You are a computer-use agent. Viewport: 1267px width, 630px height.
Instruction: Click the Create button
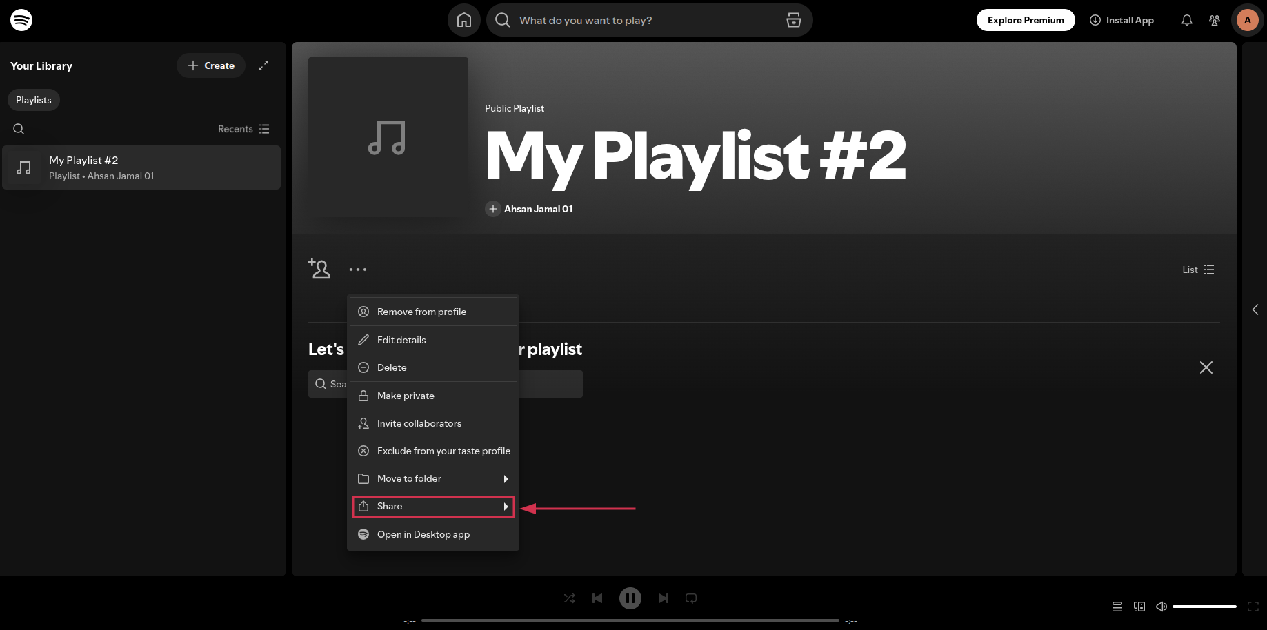211,65
